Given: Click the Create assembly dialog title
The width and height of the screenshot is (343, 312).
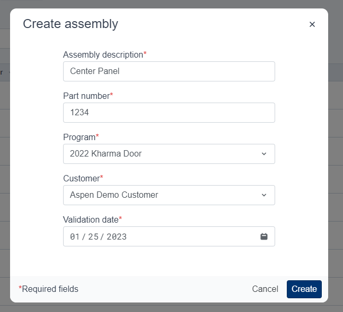Looking at the screenshot, I should pos(71,24).
